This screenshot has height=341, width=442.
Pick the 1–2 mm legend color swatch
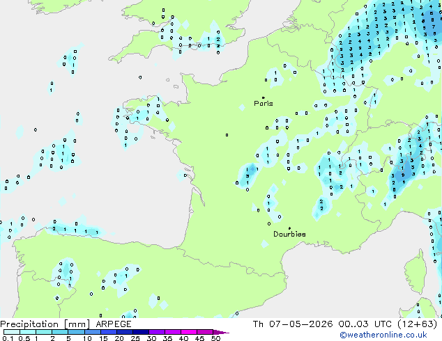44,332
